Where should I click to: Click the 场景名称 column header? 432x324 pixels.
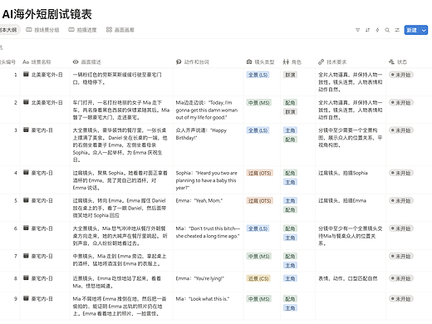coord(37,62)
